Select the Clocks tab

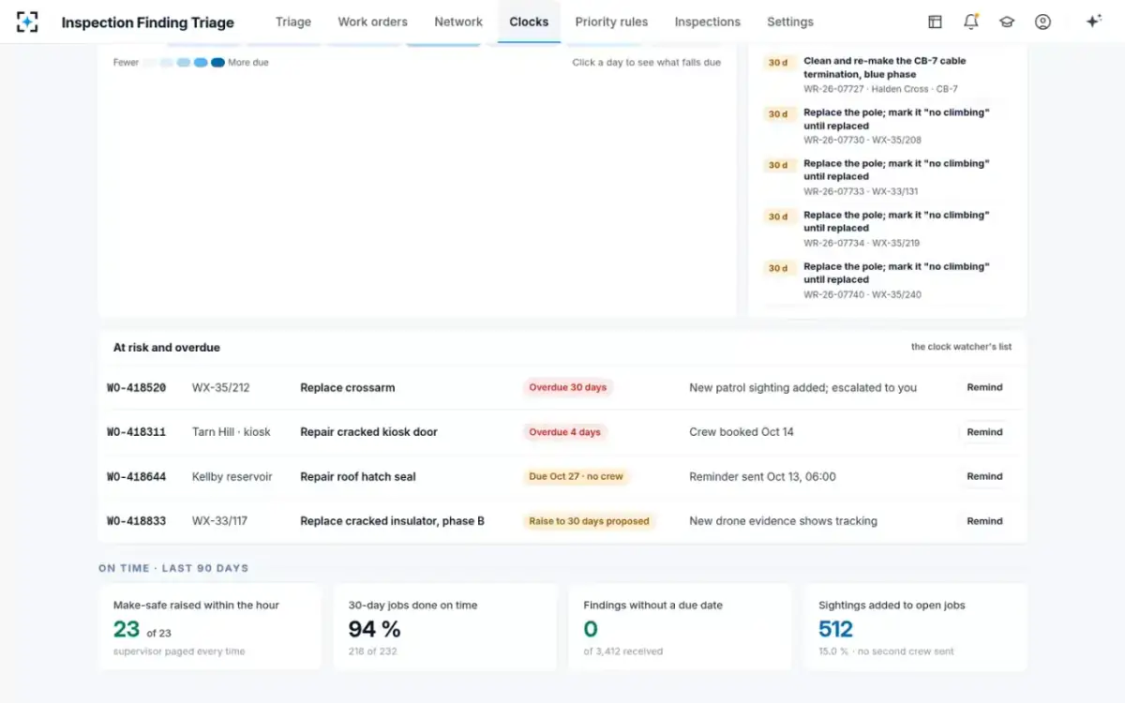529,22
